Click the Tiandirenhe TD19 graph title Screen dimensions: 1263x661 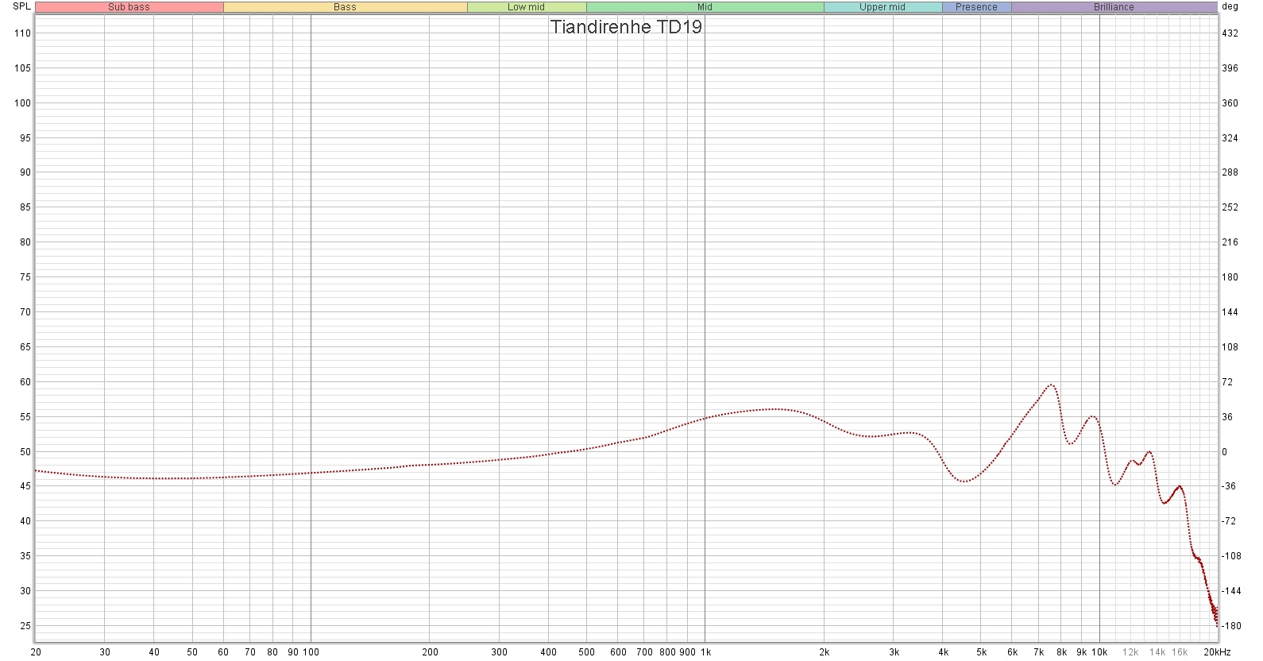tap(626, 27)
